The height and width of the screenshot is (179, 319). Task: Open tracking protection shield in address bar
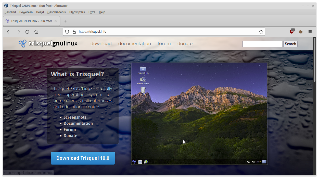[67, 32]
